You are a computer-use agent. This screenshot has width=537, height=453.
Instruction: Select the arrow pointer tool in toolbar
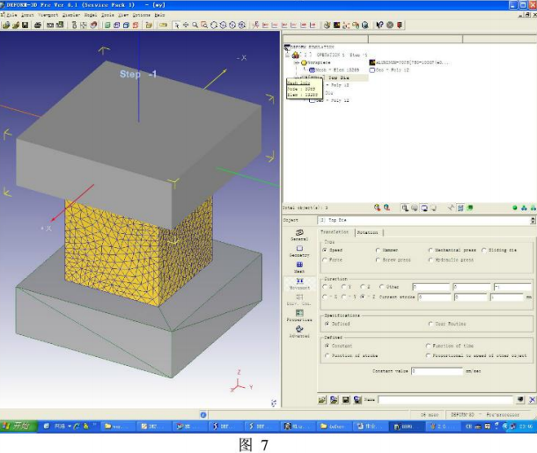176,25
